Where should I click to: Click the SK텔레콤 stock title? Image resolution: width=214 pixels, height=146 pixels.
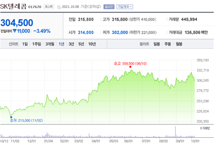pyautogui.click(x=13, y=6)
